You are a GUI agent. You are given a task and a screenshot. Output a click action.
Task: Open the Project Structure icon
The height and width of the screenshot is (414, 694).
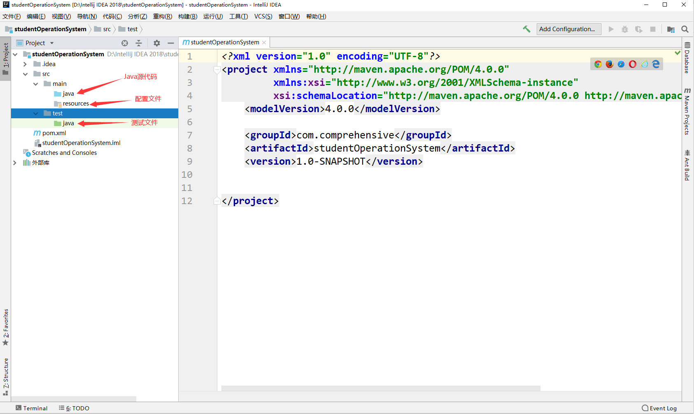(671, 29)
